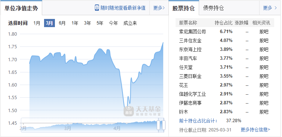Select the 6月 time range

pyautogui.click(x=62, y=23)
